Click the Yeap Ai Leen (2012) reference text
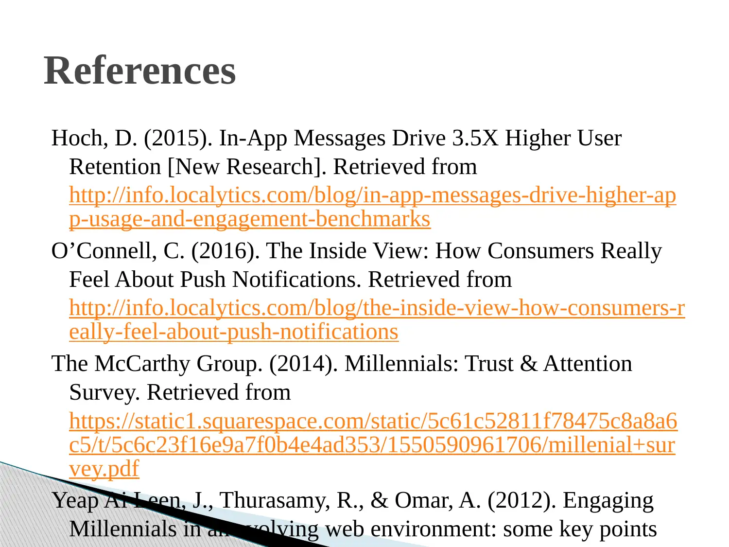 coord(354,514)
